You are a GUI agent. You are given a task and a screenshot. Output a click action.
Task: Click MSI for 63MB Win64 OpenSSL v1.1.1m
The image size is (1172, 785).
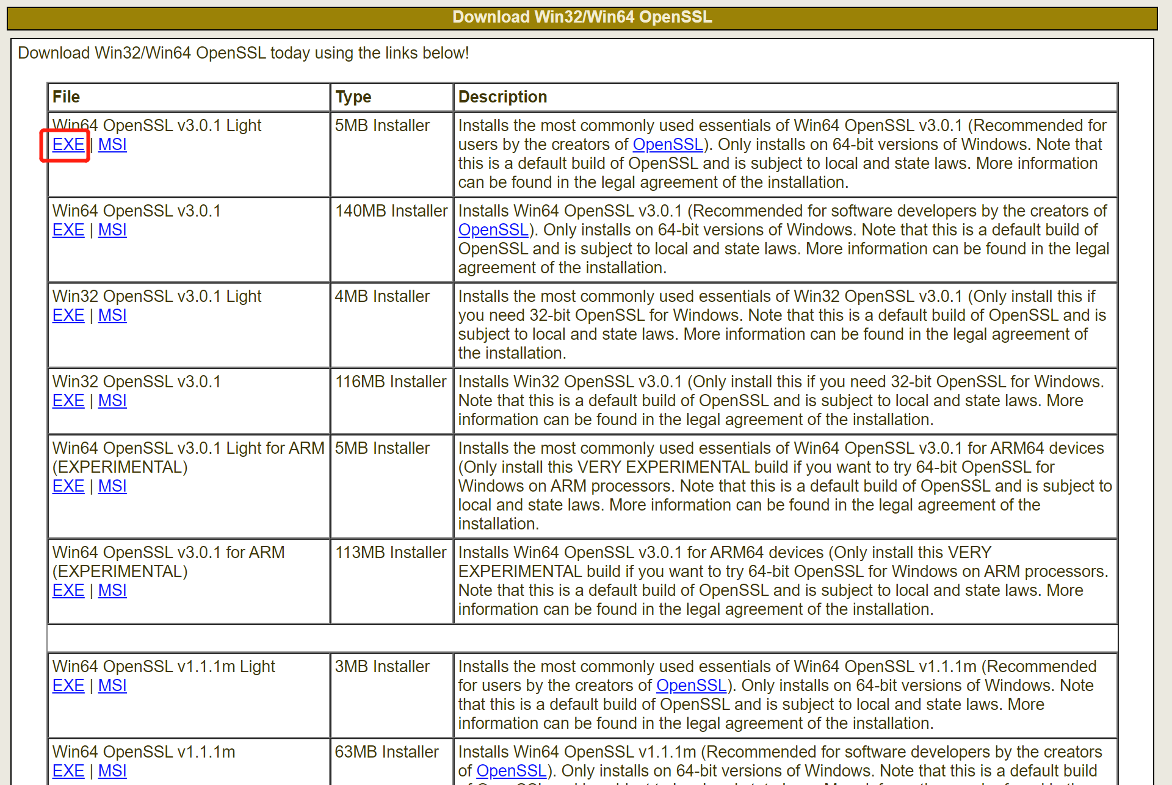(112, 771)
